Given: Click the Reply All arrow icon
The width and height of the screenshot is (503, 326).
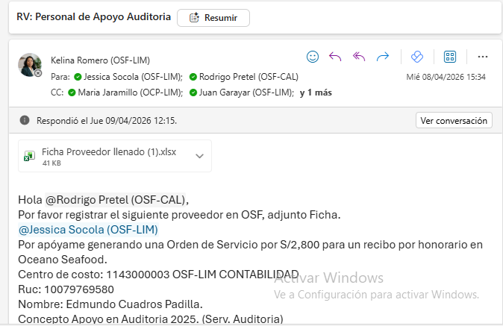Looking at the screenshot, I should [x=359, y=57].
